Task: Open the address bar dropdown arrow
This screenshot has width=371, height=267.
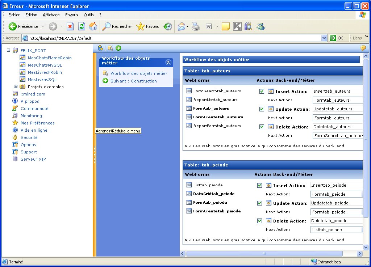Action: 324,38
